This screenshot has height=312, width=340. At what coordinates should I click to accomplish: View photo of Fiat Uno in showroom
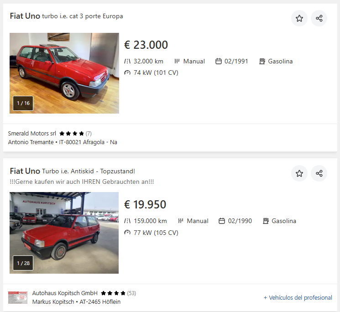64,68
